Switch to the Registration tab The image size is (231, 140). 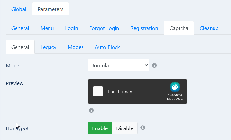point(144,28)
